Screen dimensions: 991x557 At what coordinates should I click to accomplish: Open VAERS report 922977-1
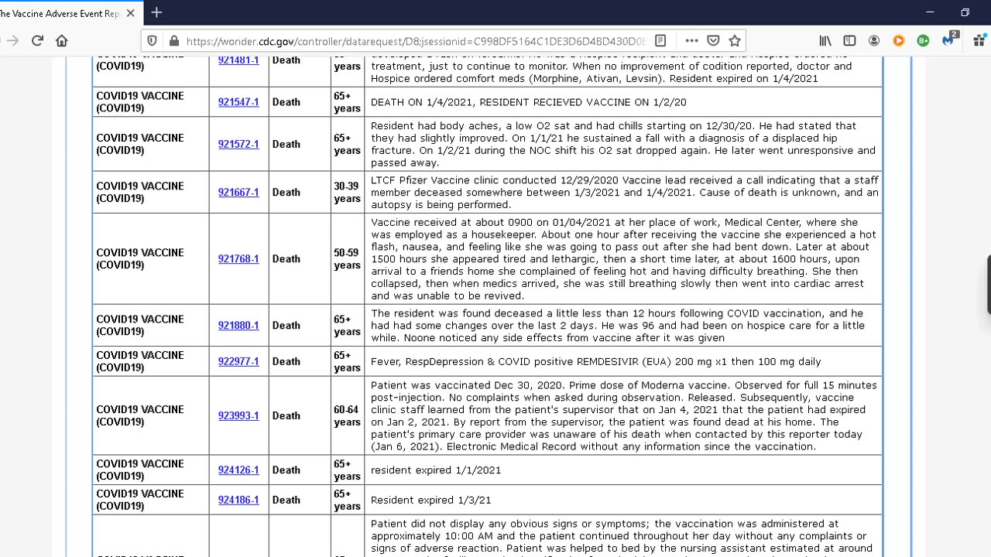click(238, 361)
